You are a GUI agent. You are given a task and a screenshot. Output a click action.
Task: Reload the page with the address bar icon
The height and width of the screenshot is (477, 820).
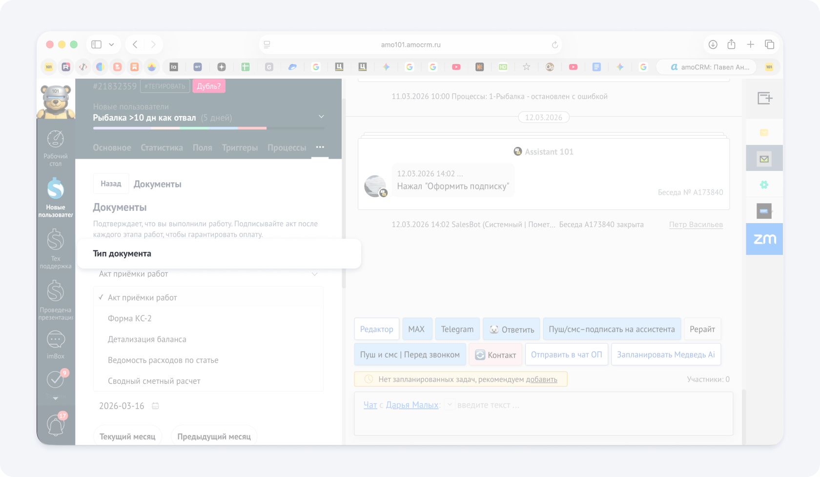coord(554,44)
